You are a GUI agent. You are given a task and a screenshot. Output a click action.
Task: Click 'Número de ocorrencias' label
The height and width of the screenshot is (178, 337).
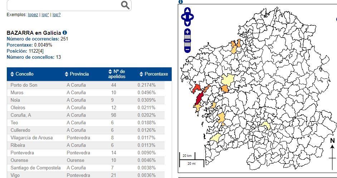point(33,39)
